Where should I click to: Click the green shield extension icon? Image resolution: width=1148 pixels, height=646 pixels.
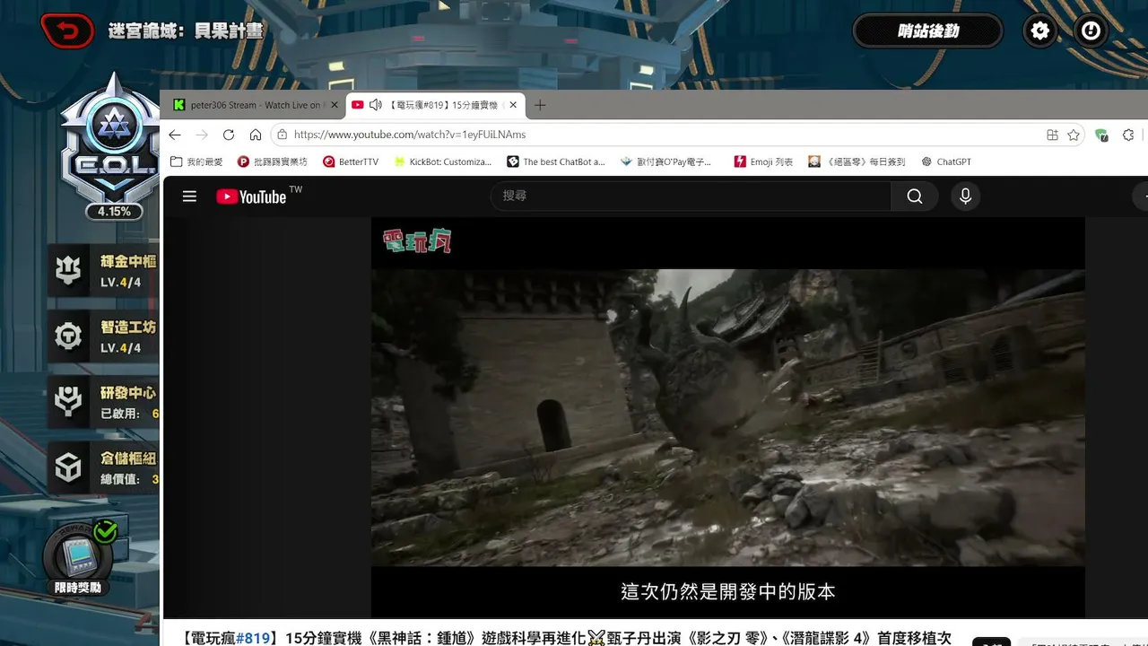coord(1101,135)
